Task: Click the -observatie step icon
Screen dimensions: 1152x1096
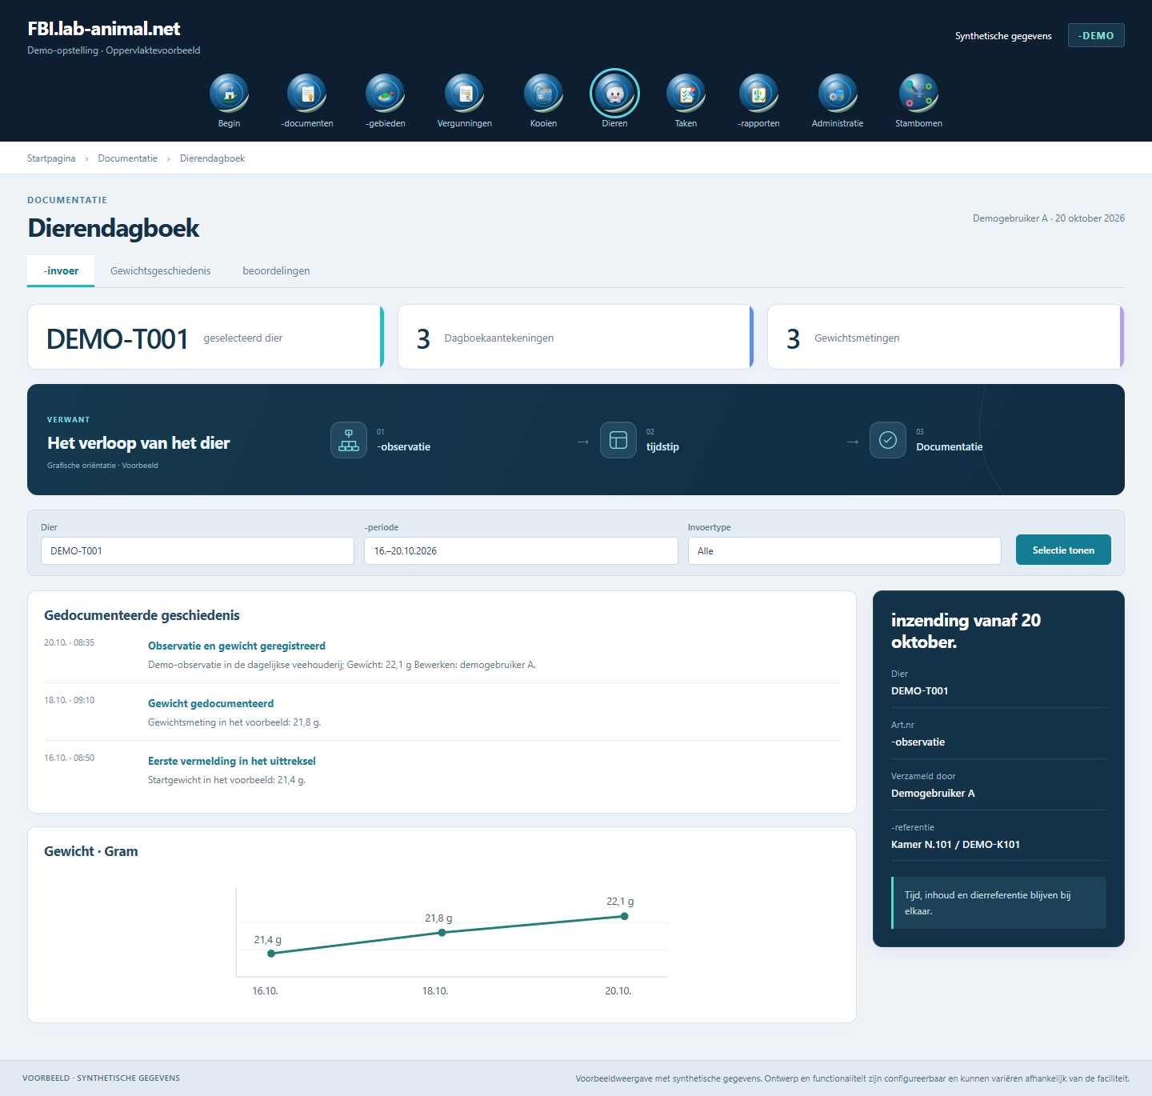Action: click(349, 440)
